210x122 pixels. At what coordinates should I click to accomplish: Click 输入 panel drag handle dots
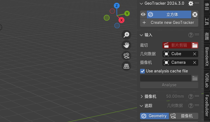click(197, 35)
